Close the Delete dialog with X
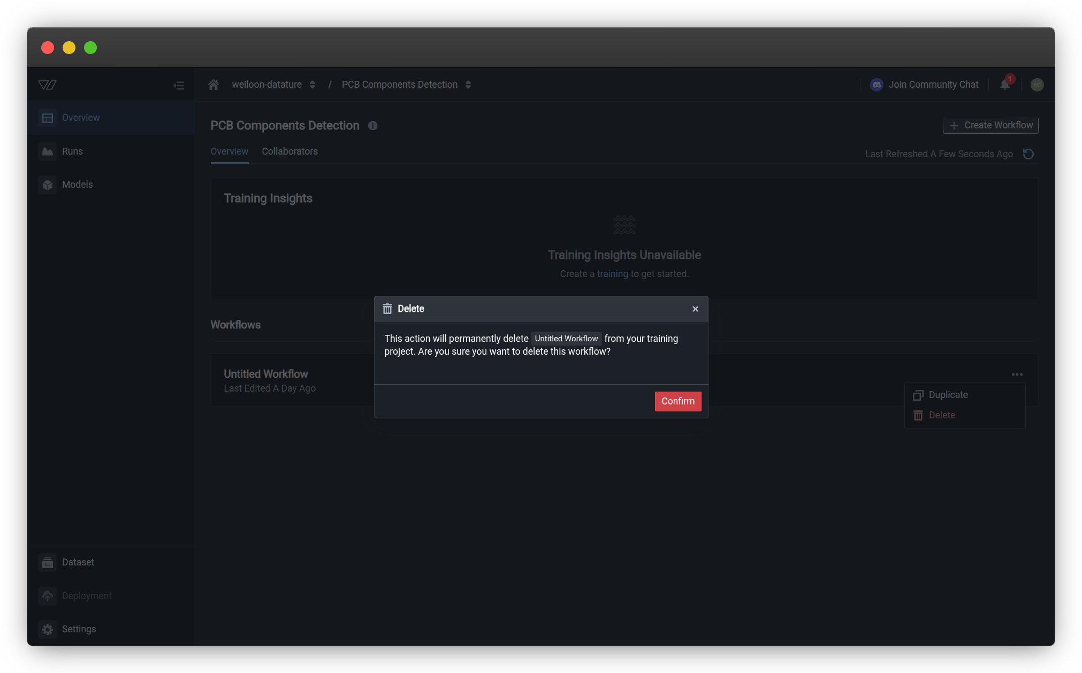1082x673 pixels. 695,309
